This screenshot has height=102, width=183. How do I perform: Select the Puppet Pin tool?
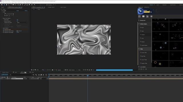pyautogui.click(x=34, y=5)
